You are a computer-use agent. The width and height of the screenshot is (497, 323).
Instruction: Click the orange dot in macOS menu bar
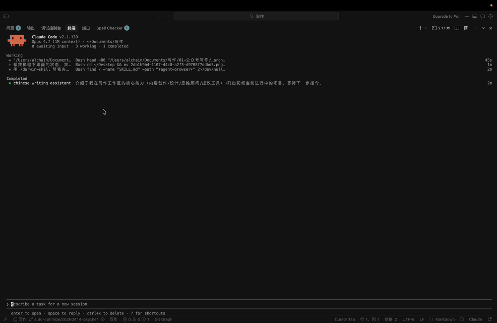coord(491,6)
